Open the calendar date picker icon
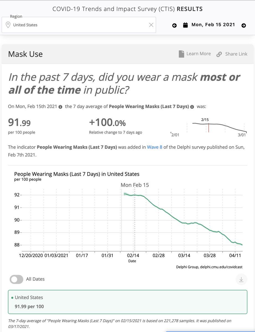 click(185, 25)
